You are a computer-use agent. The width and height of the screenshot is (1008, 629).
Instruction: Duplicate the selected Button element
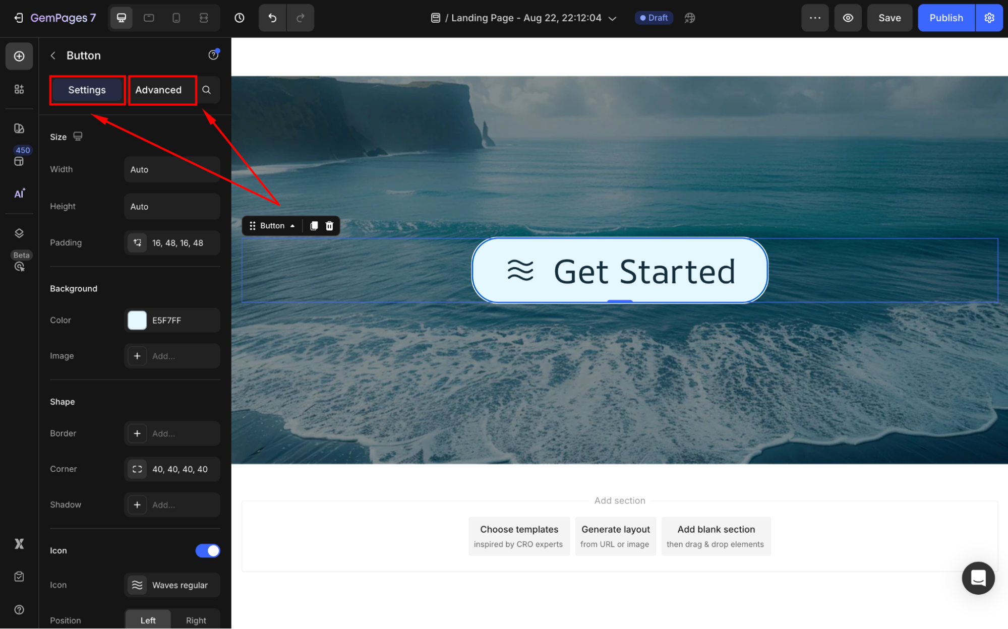pos(314,226)
